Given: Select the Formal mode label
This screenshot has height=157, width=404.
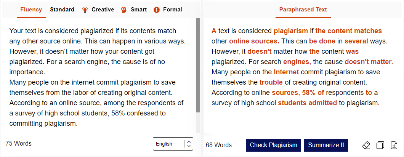Looking at the screenshot, I should pyautogui.click(x=172, y=10).
